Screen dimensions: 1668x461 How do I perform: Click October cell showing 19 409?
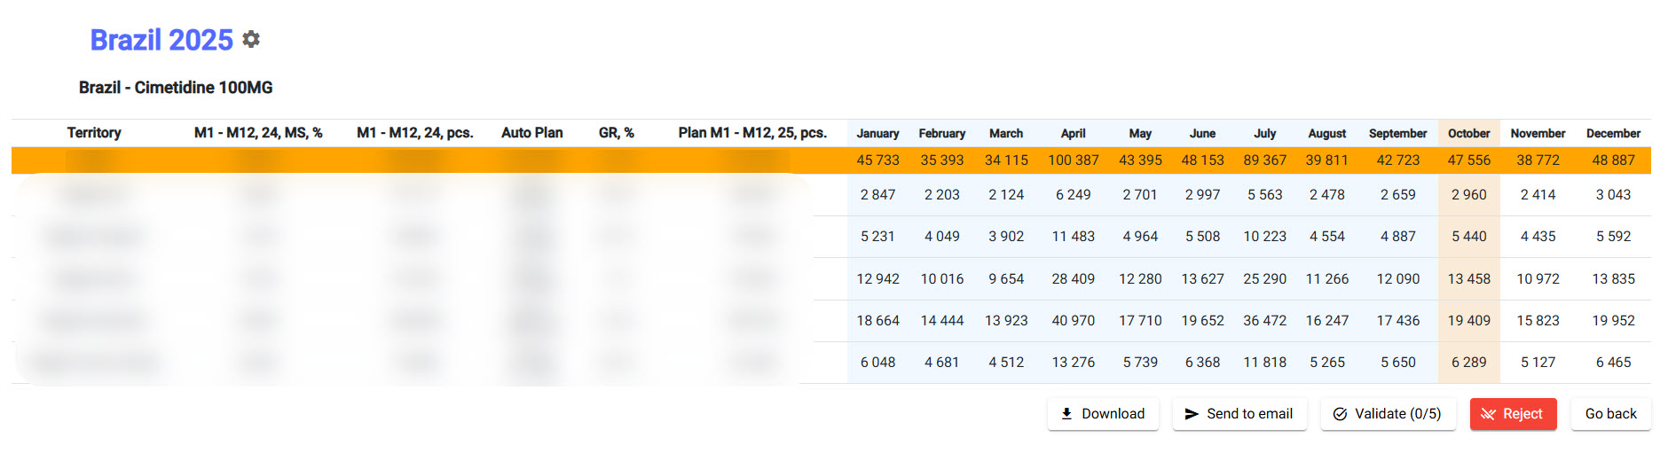[x=1468, y=321]
